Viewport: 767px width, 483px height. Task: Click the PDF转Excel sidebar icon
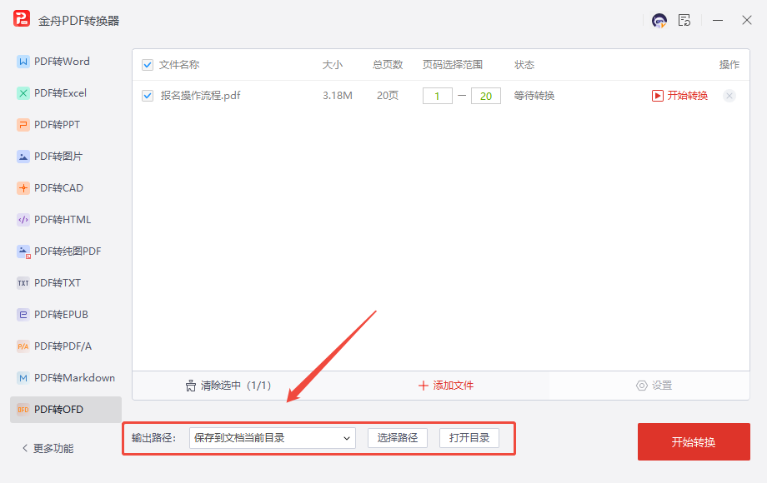pyautogui.click(x=23, y=93)
